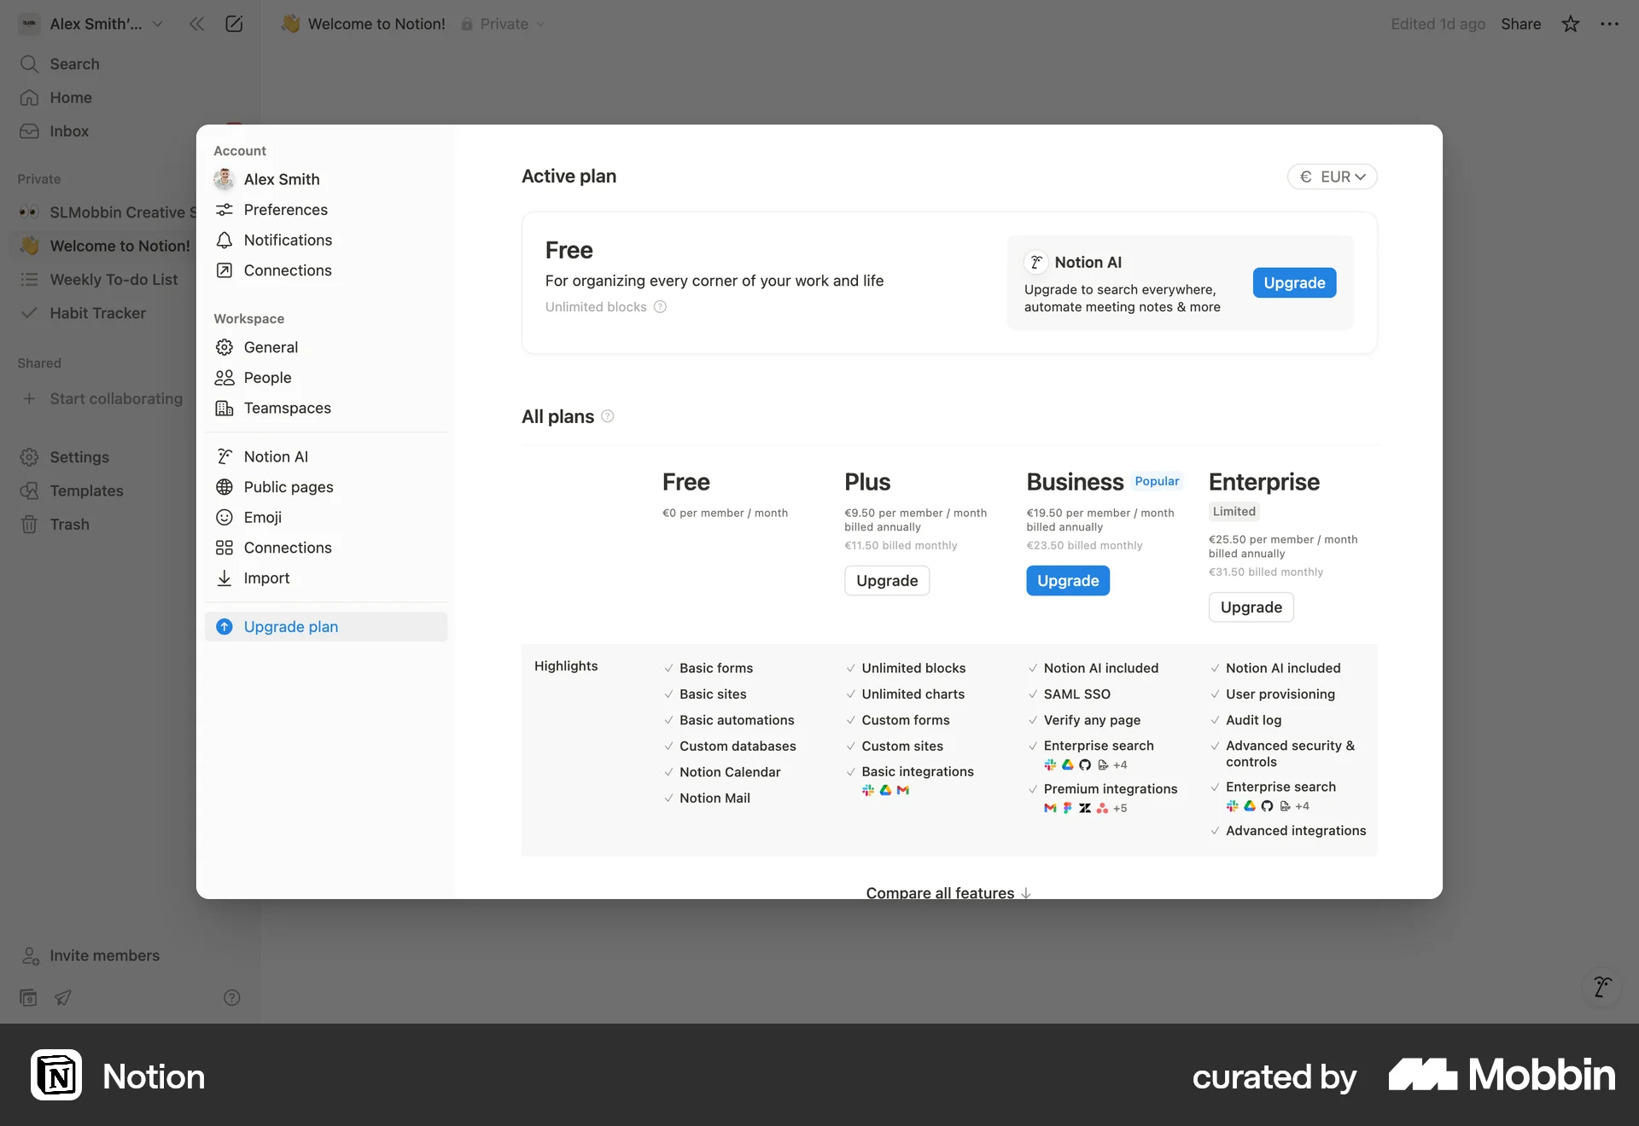Open Public pages settings

(x=288, y=487)
